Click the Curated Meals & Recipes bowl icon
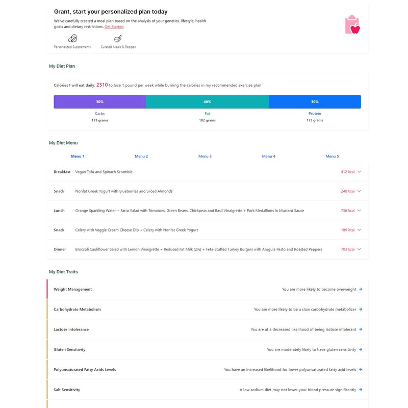Screen dimensions: 408x408 coord(118,39)
